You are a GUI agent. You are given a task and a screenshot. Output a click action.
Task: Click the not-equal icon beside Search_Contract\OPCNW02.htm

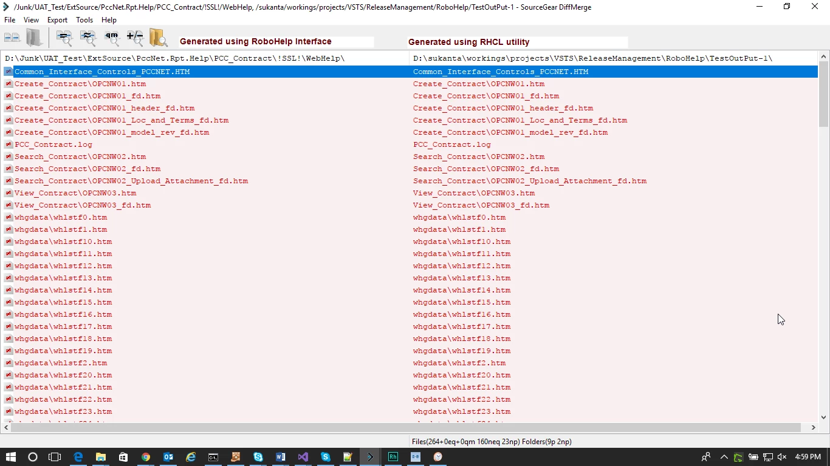pos(9,157)
